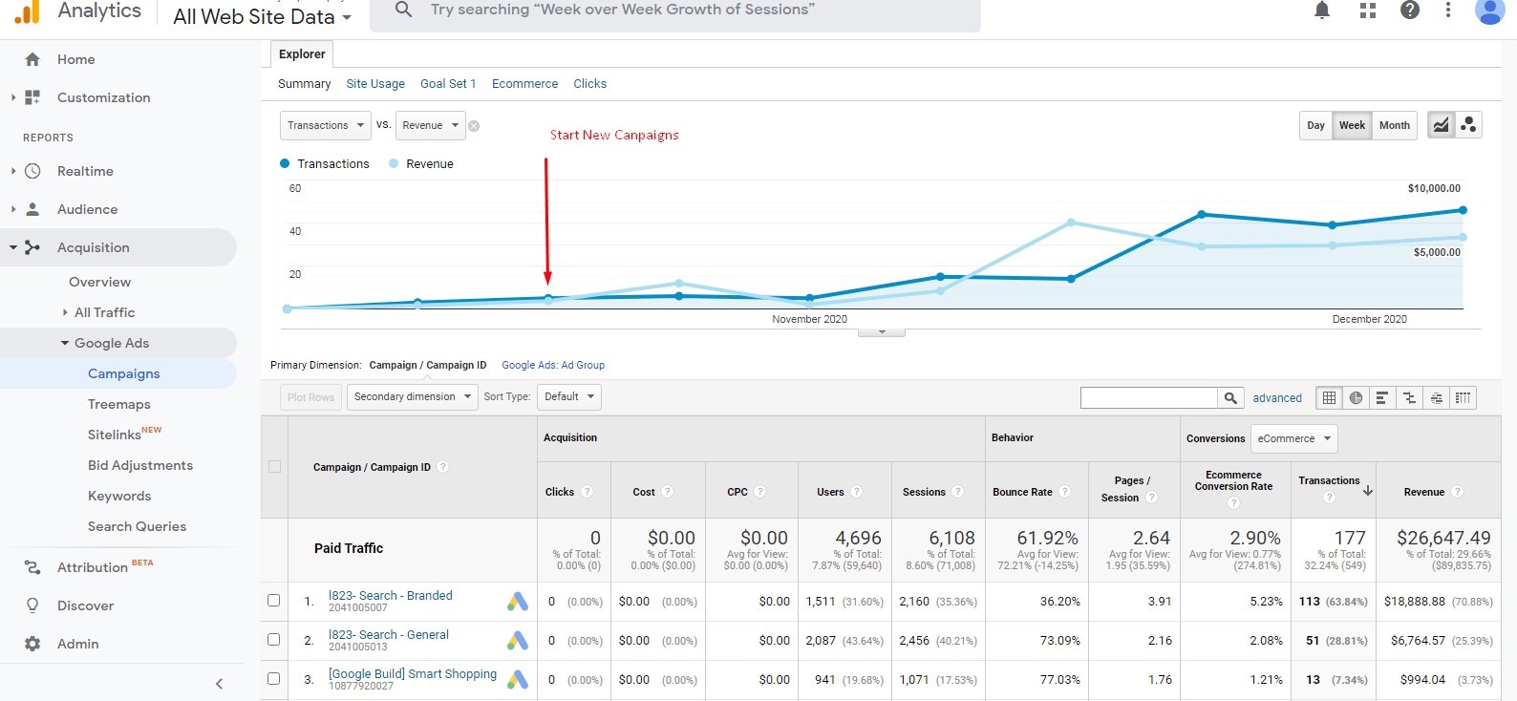Screen dimensions: 1517x701
Task: Open the Secondary dimension dropdown
Action: [x=412, y=397]
